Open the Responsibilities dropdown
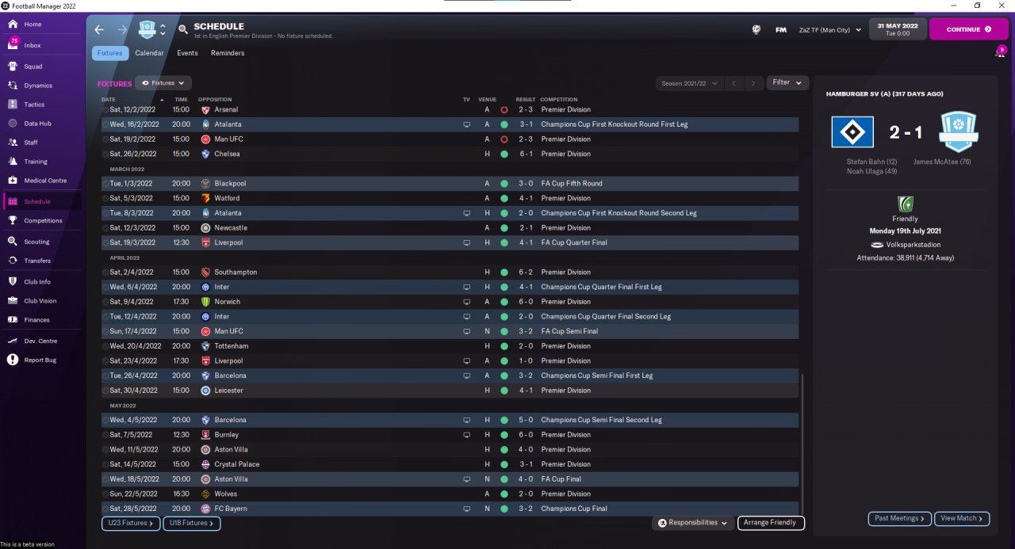The width and height of the screenshot is (1015, 549). (692, 523)
